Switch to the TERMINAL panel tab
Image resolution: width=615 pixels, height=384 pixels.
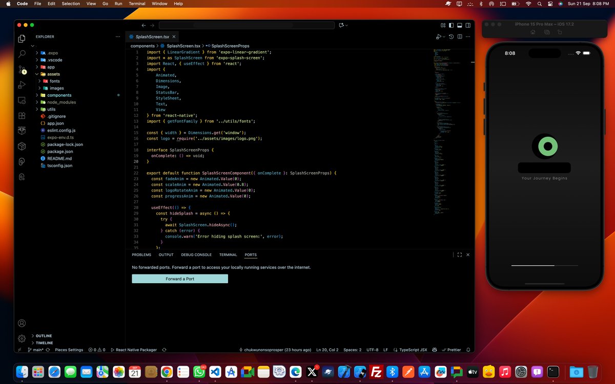coord(228,254)
